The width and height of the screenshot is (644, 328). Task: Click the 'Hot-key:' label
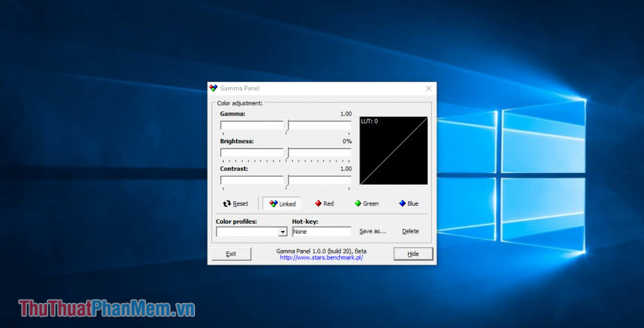[x=305, y=221]
